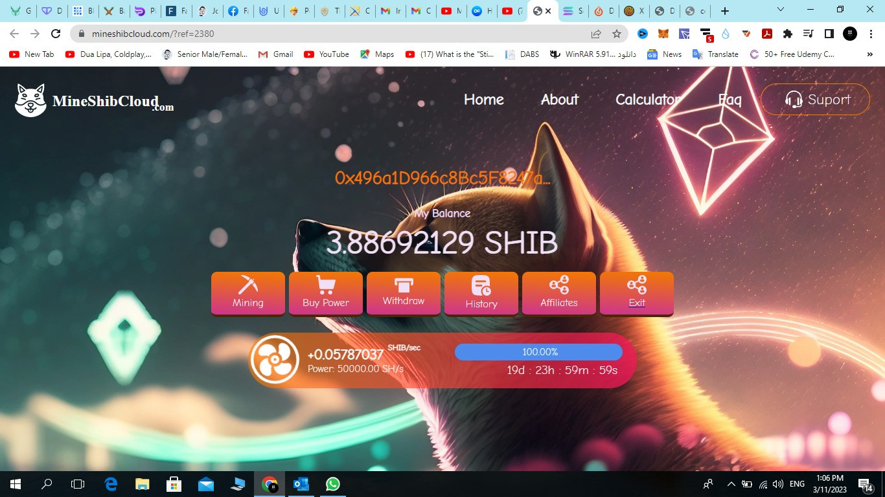
Task: Open Faq in site navigation
Action: (730, 100)
